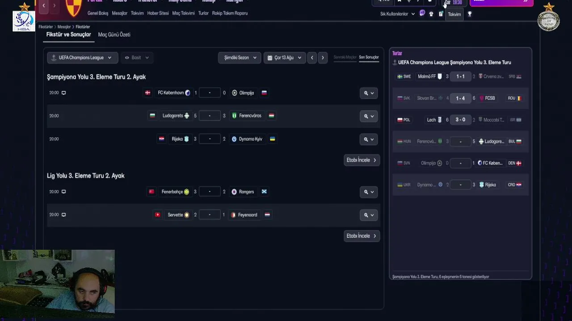Open the Genel Bakış submenu item
The width and height of the screenshot is (572, 321).
(x=98, y=13)
